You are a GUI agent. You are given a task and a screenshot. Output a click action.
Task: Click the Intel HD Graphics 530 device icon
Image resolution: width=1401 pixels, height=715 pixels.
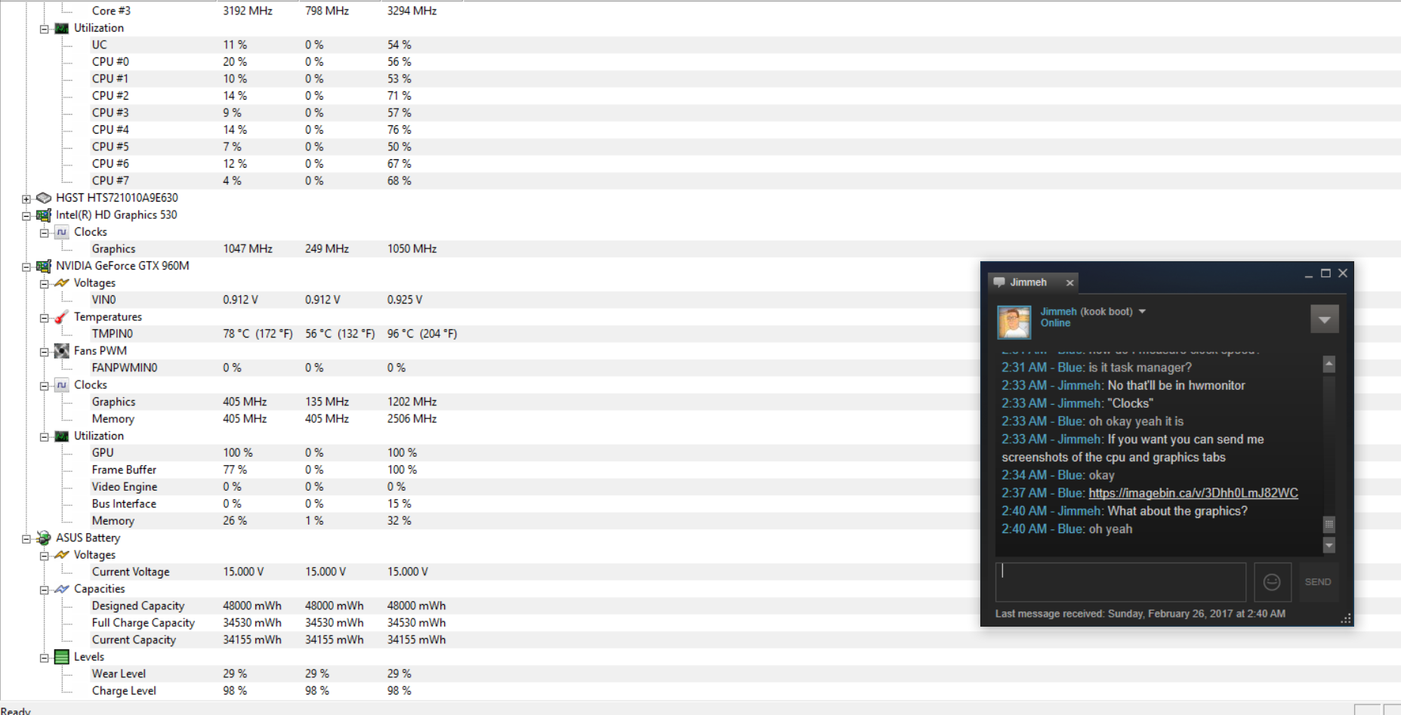tap(44, 215)
